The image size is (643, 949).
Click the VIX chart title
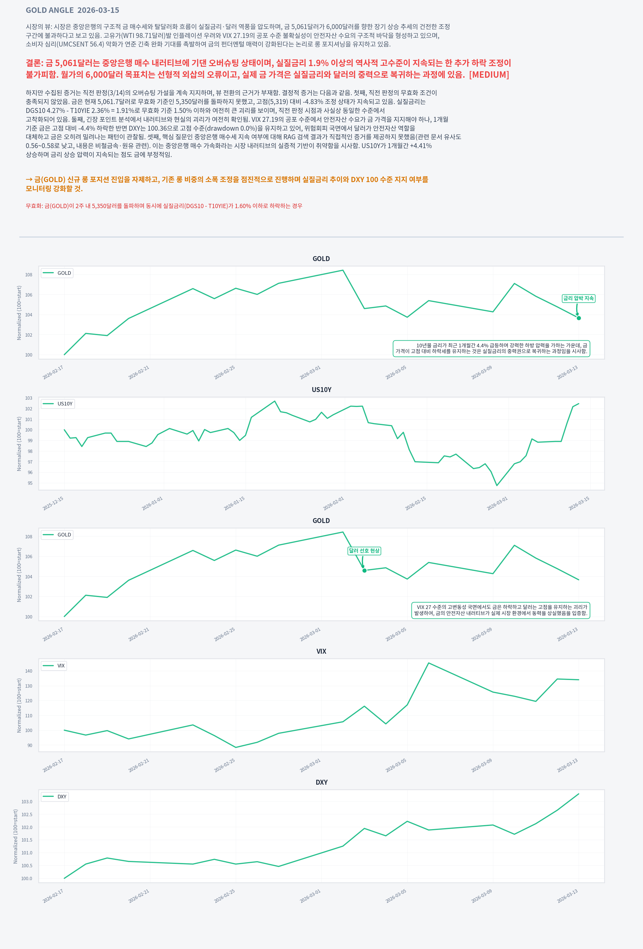coord(321,651)
